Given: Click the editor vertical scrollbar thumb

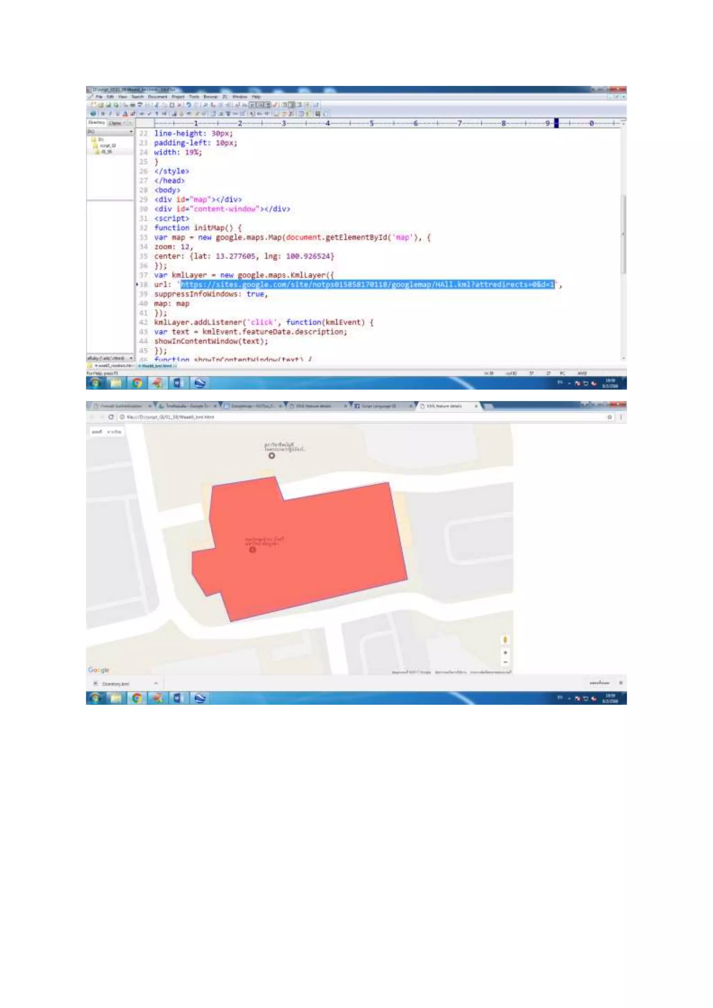Looking at the screenshot, I should pos(623,235).
